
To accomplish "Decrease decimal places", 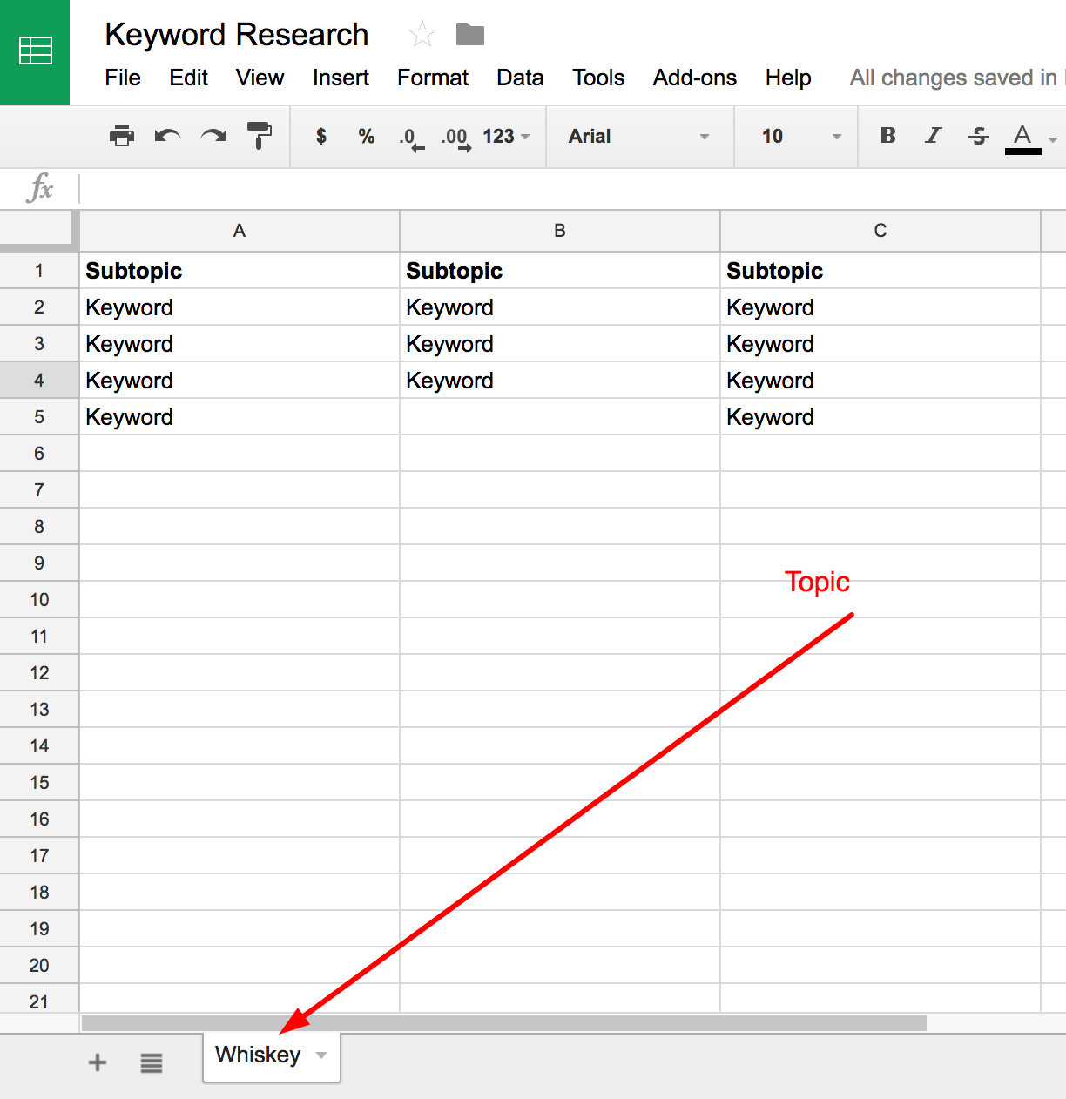I will pos(410,138).
